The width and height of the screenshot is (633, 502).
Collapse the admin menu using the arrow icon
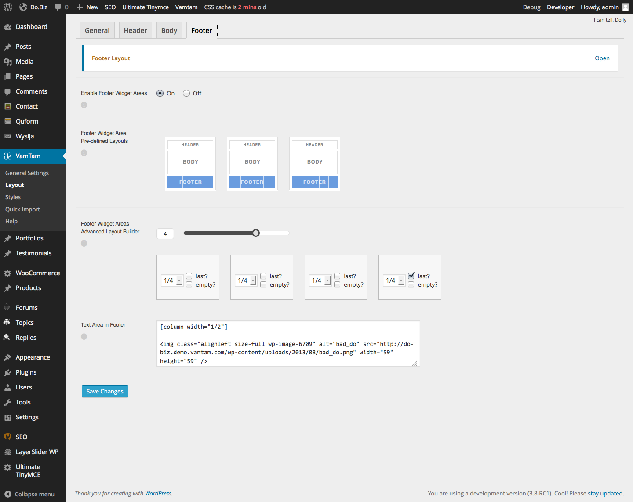coord(7,494)
